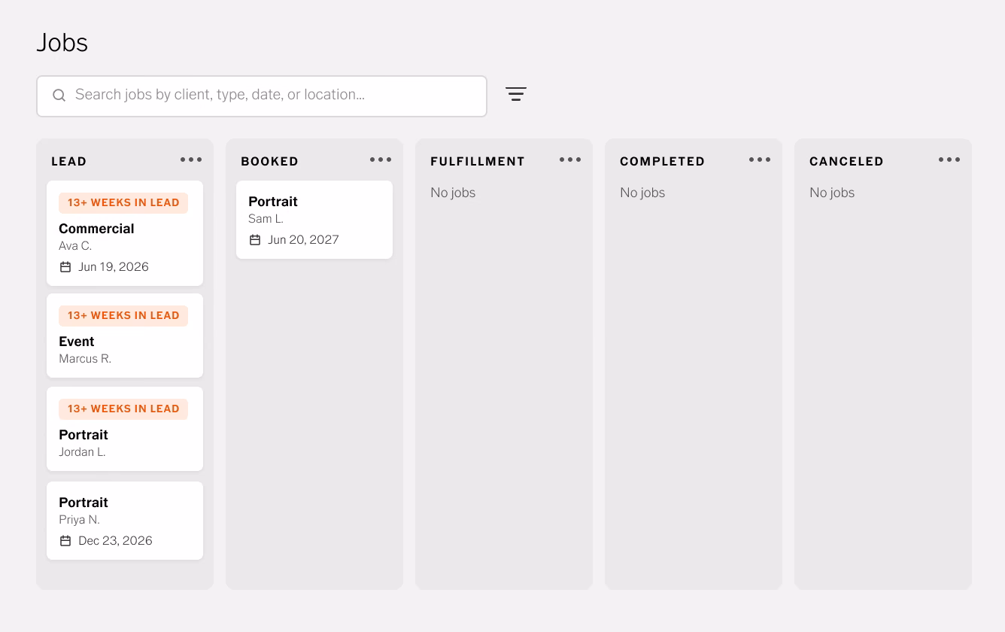Click the search magnifier icon
Screen dimensions: 1005x632
coord(59,96)
